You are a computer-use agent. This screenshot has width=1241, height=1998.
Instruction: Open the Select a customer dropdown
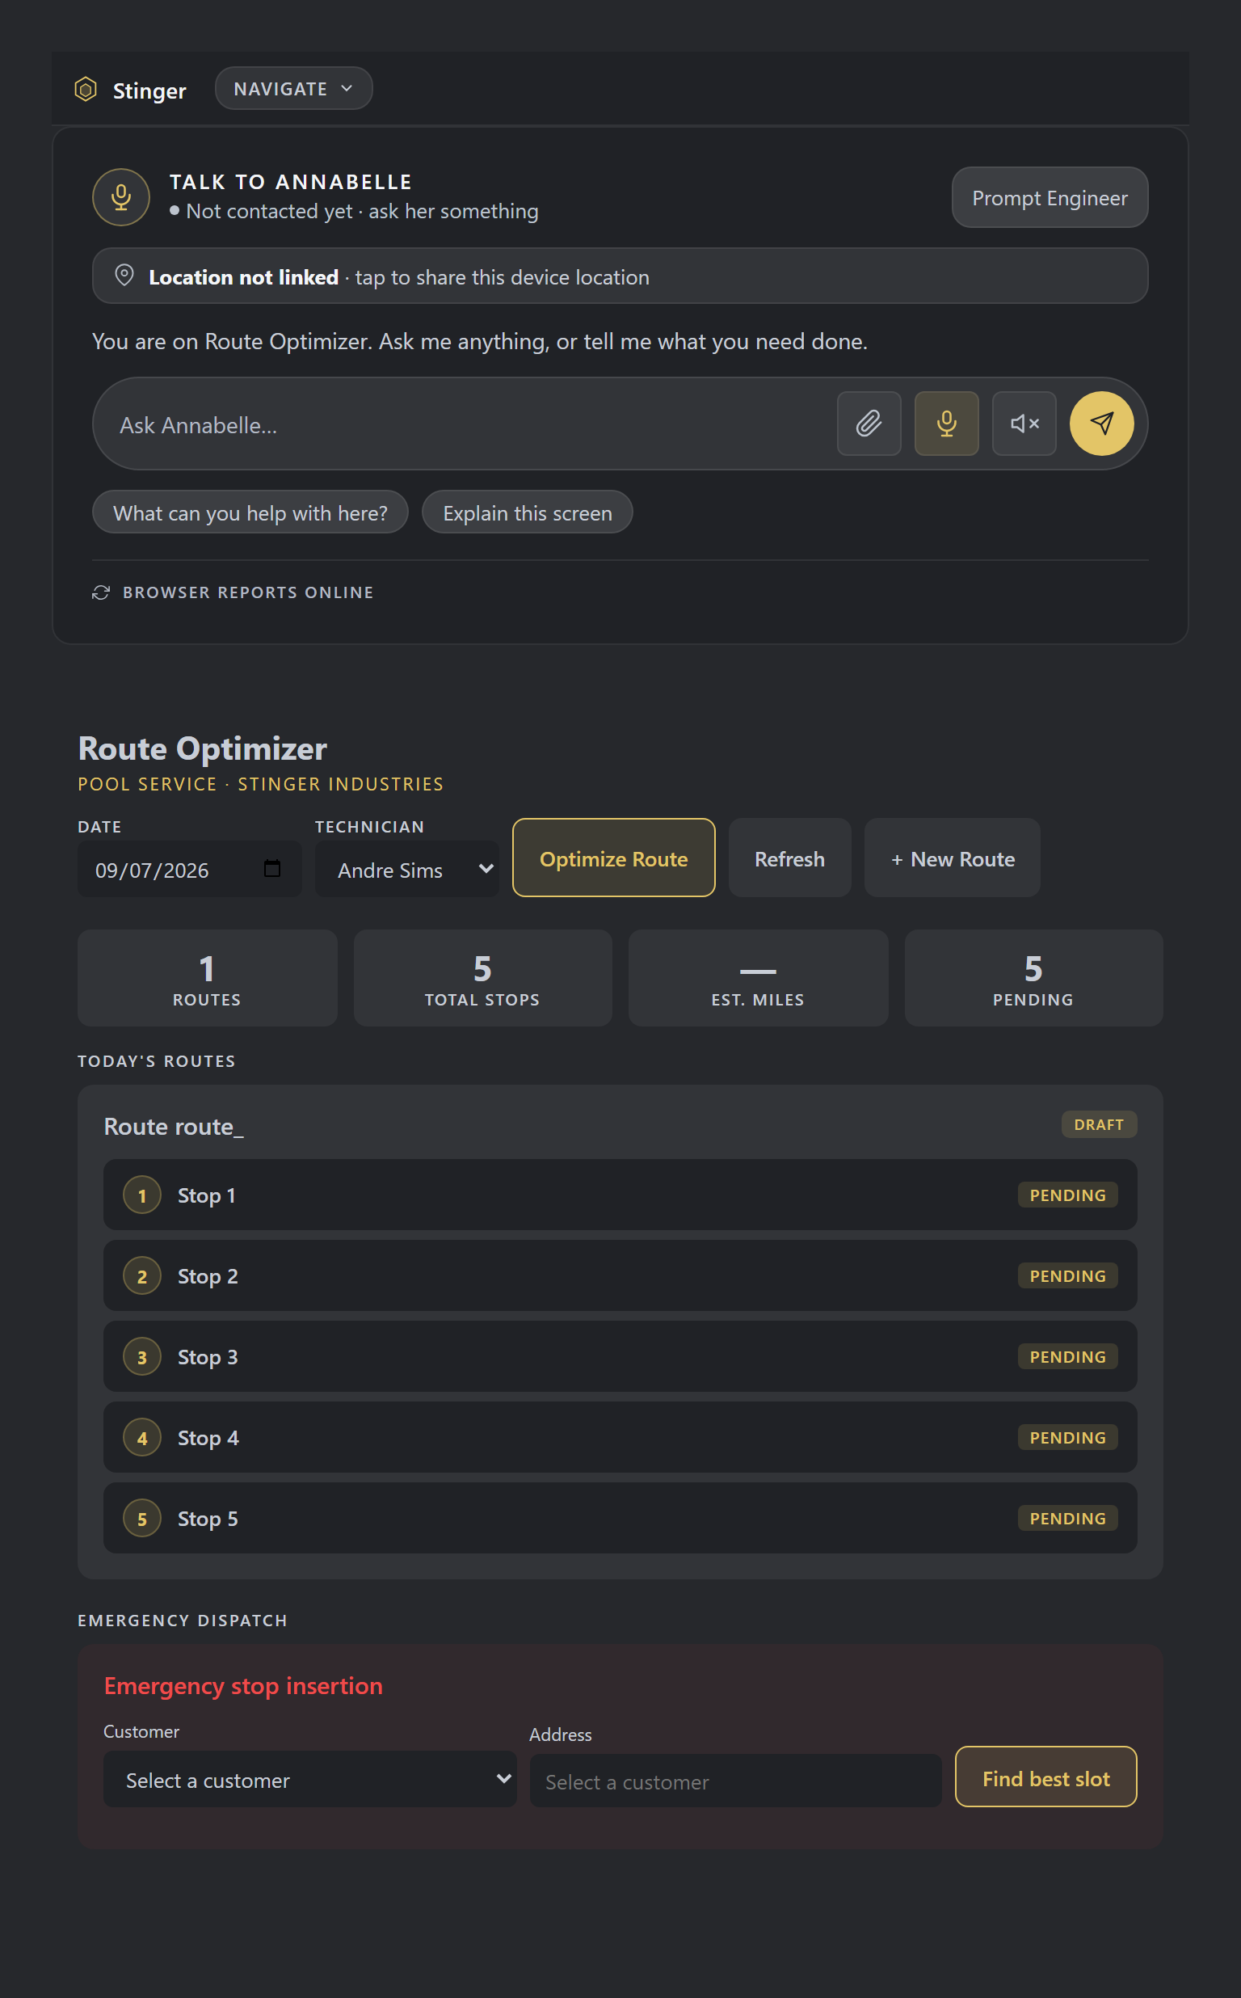pos(310,1780)
